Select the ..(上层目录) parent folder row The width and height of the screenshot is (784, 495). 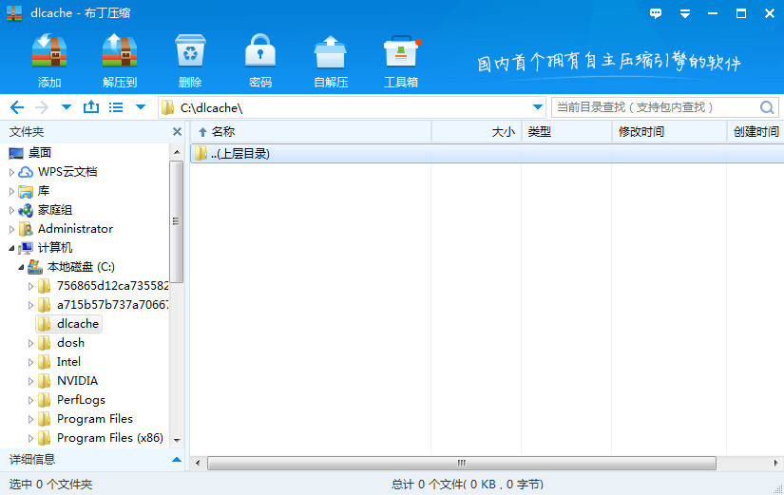pyautogui.click(x=487, y=154)
